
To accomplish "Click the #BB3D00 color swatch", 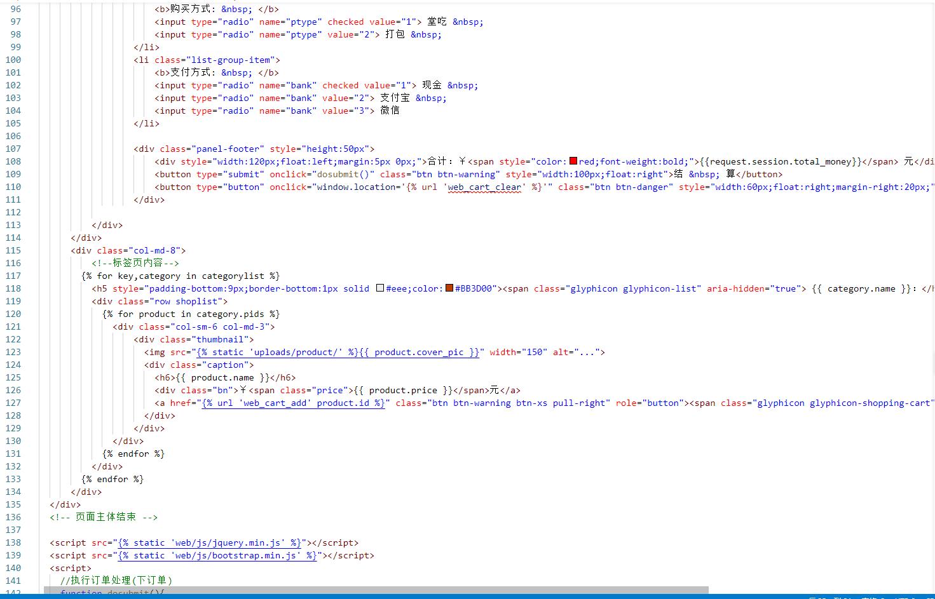I will tap(449, 288).
